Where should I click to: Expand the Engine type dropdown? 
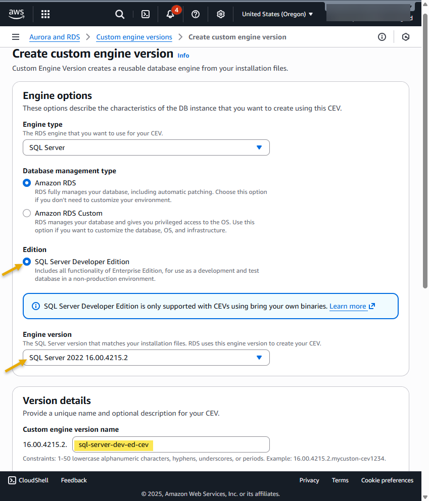click(x=146, y=147)
